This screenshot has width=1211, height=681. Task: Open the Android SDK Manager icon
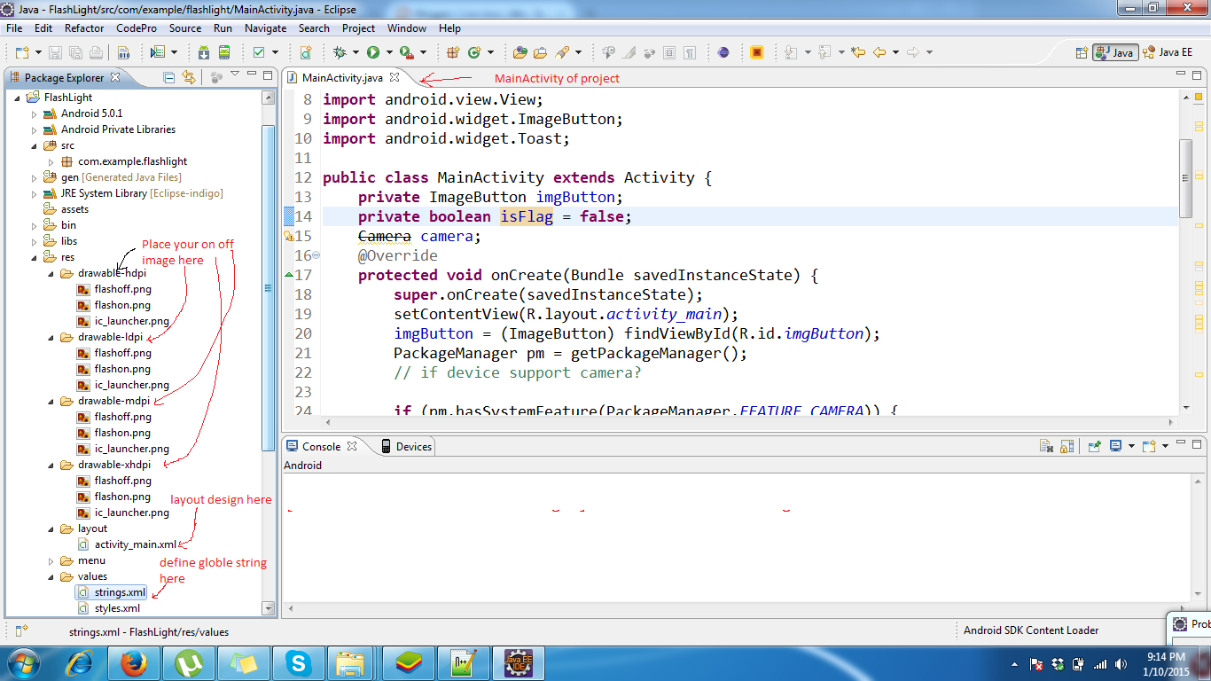click(x=204, y=52)
